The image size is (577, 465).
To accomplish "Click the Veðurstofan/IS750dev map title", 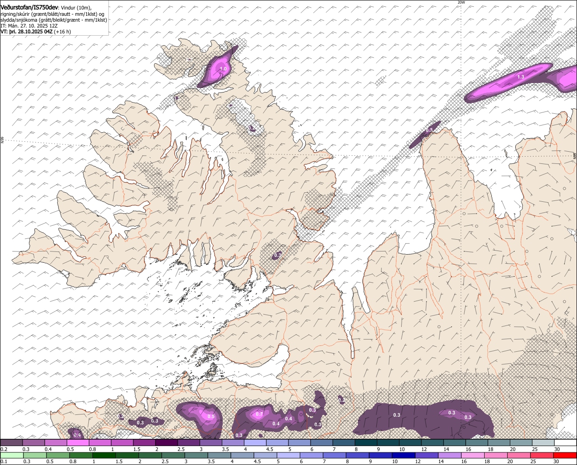I will tap(29, 7).
